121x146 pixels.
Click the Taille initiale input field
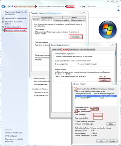[98, 114]
